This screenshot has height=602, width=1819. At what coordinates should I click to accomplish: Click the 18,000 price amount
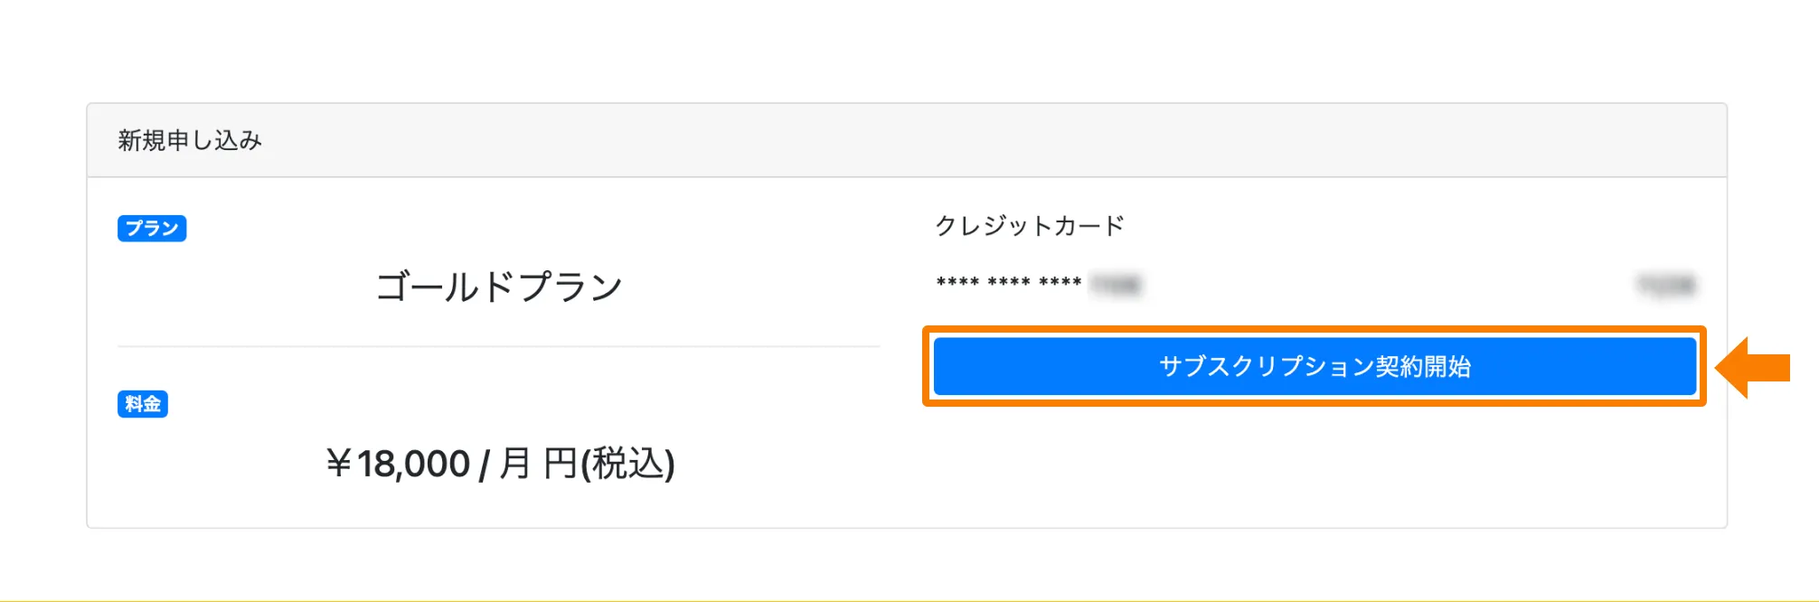coord(413,464)
